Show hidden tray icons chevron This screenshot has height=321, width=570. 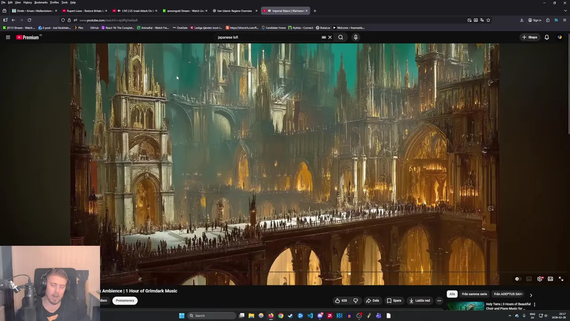[510, 316]
